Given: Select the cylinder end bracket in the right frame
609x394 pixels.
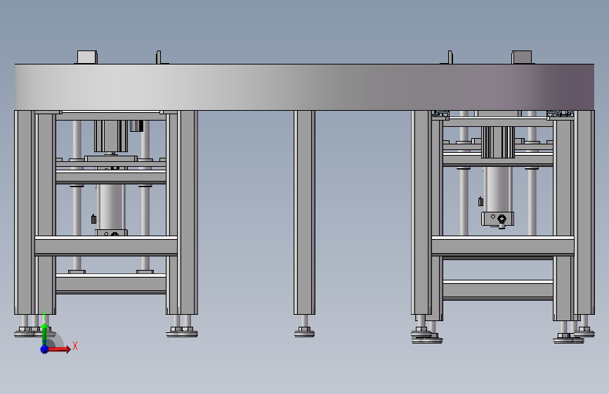Looking at the screenshot, I should (498, 219).
